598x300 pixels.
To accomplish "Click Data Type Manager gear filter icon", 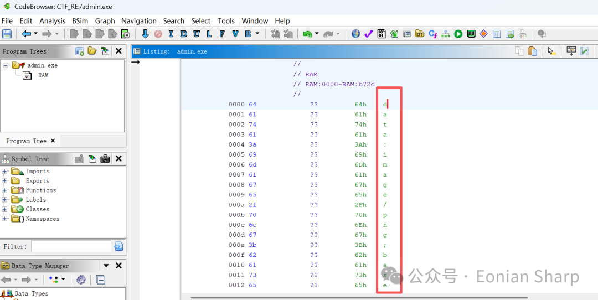I will 81,280.
